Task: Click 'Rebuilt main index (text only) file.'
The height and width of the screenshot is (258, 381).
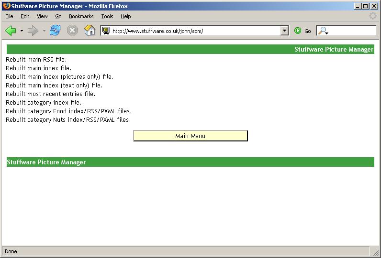Action: [x=54, y=85]
